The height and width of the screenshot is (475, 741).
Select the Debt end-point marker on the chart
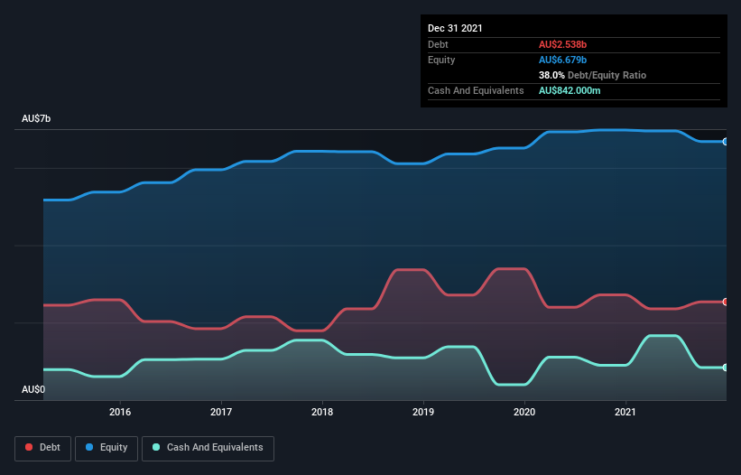coord(726,302)
